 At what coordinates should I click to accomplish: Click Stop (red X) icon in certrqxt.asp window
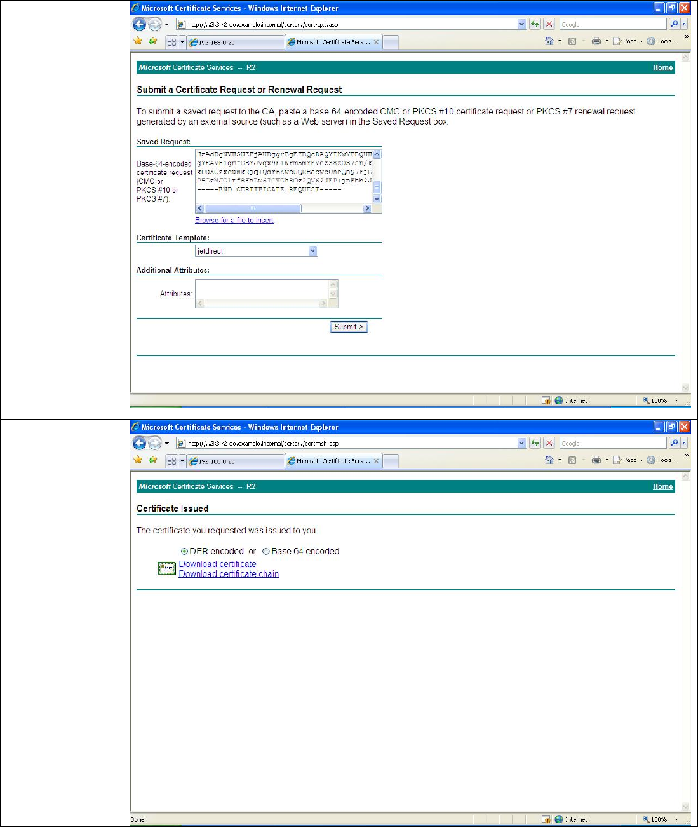pos(549,24)
